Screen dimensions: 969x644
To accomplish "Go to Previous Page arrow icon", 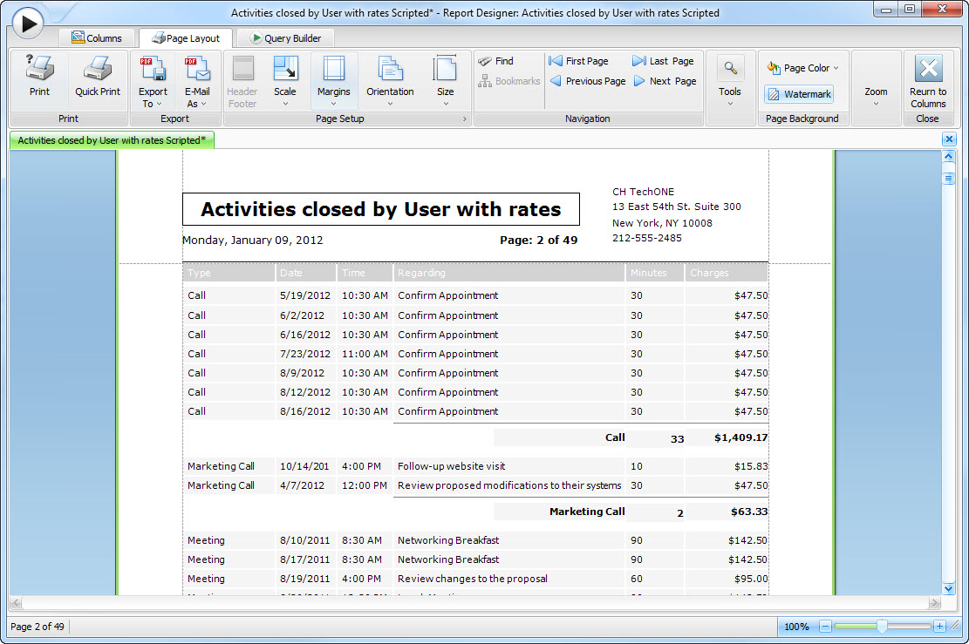I will [556, 81].
